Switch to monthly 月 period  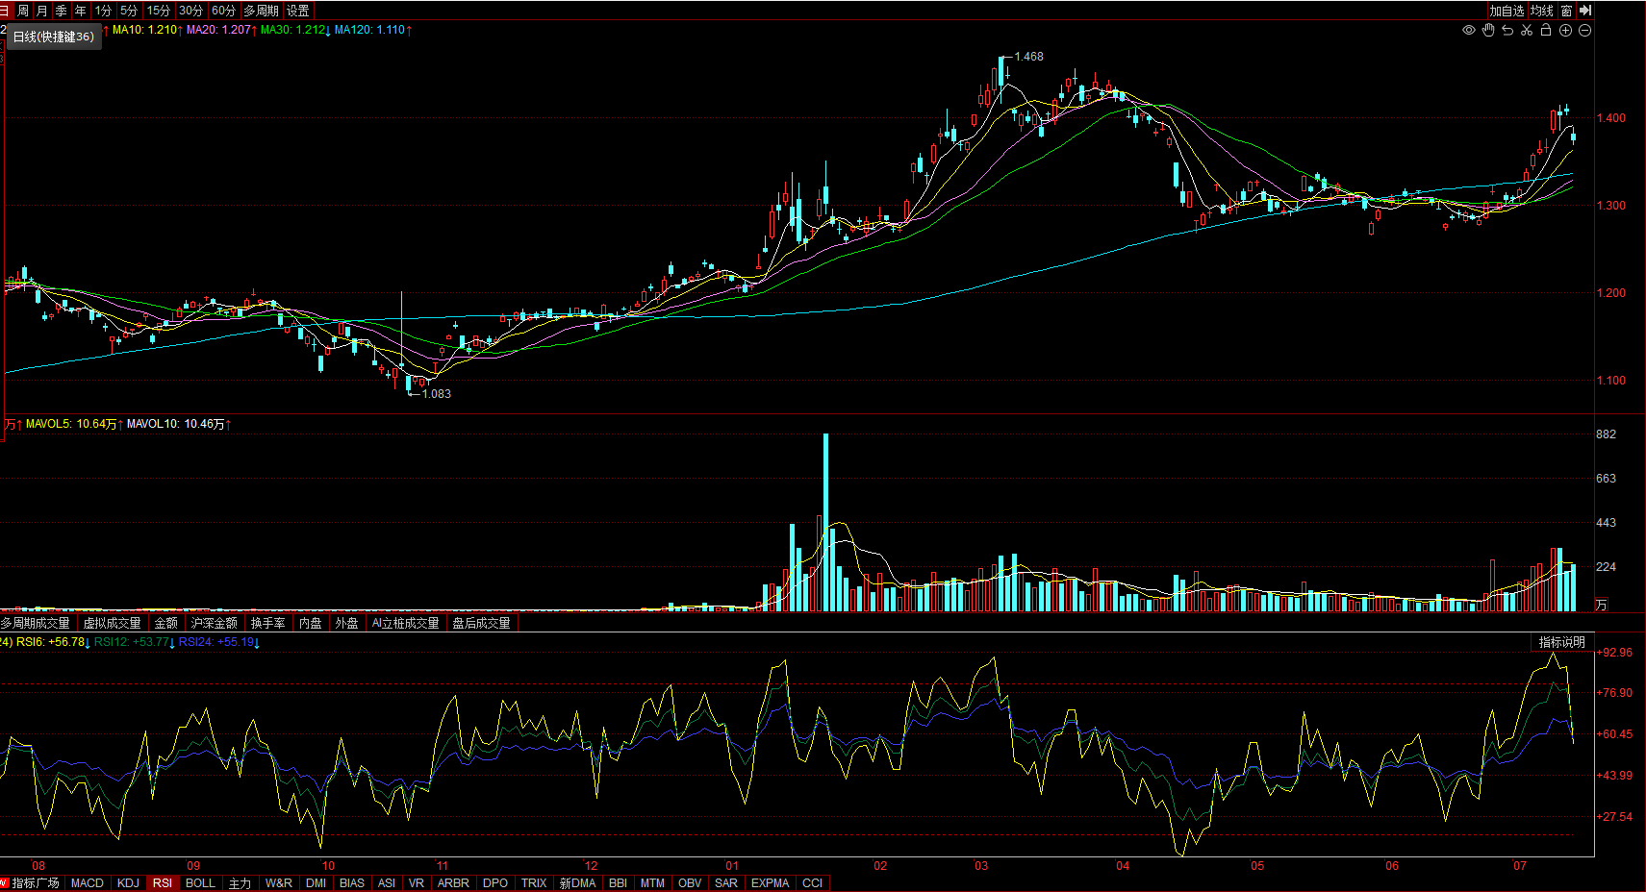coord(41,11)
